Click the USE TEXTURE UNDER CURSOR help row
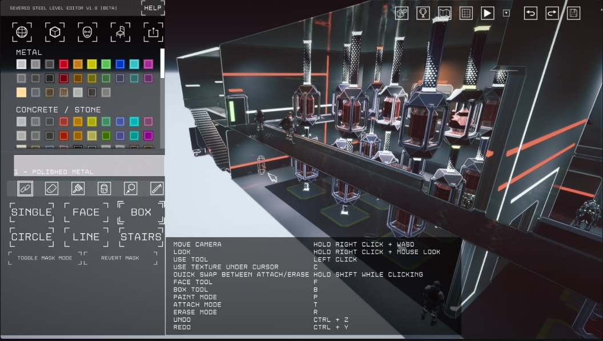Image resolution: width=603 pixels, height=341 pixels. 246,267
